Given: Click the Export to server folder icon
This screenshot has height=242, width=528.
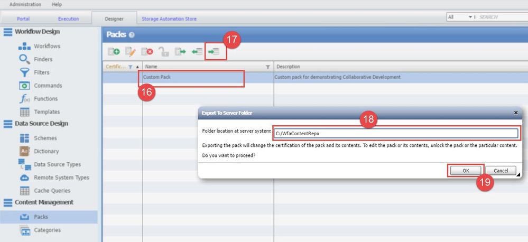Looking at the screenshot, I should [x=214, y=52].
